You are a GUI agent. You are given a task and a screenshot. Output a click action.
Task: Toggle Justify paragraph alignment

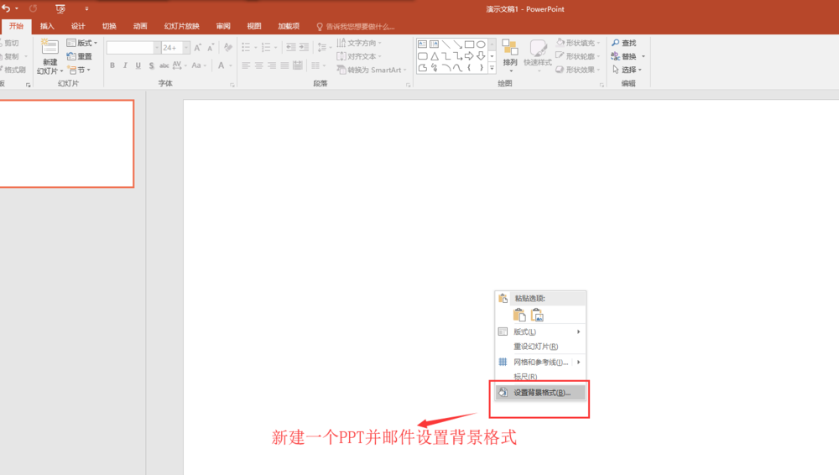click(x=284, y=65)
